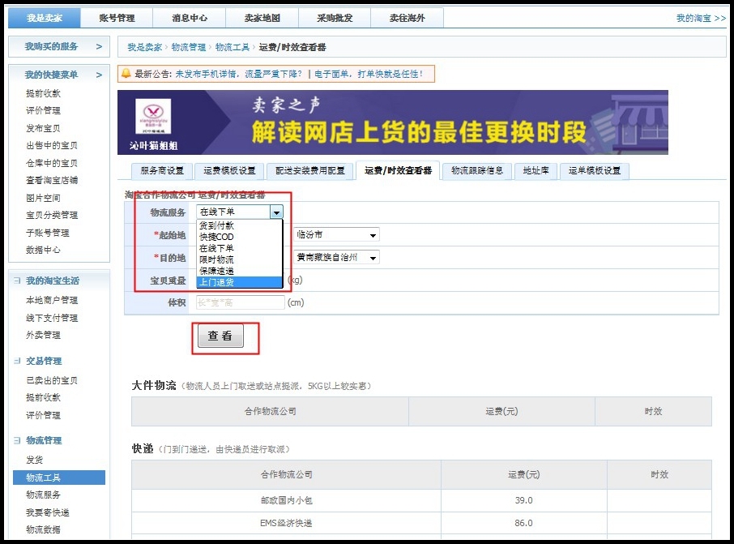Open 发布宝贝 in sidebar
Screen dimensions: 734x544
pos(43,128)
